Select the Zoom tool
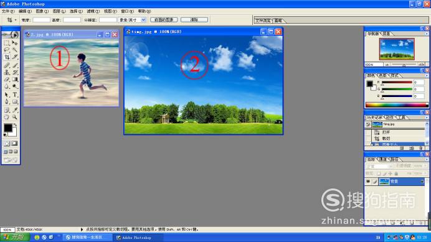This screenshot has width=431, height=242. pos(15,117)
